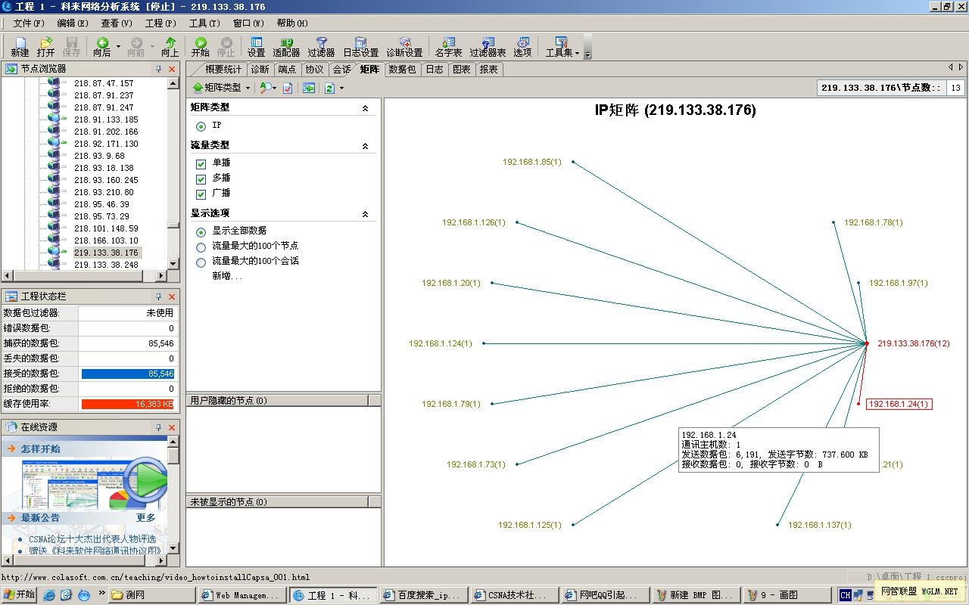The image size is (969, 605).
Task: Select 流量最大的100个节点 radio option
Action: [x=201, y=247]
